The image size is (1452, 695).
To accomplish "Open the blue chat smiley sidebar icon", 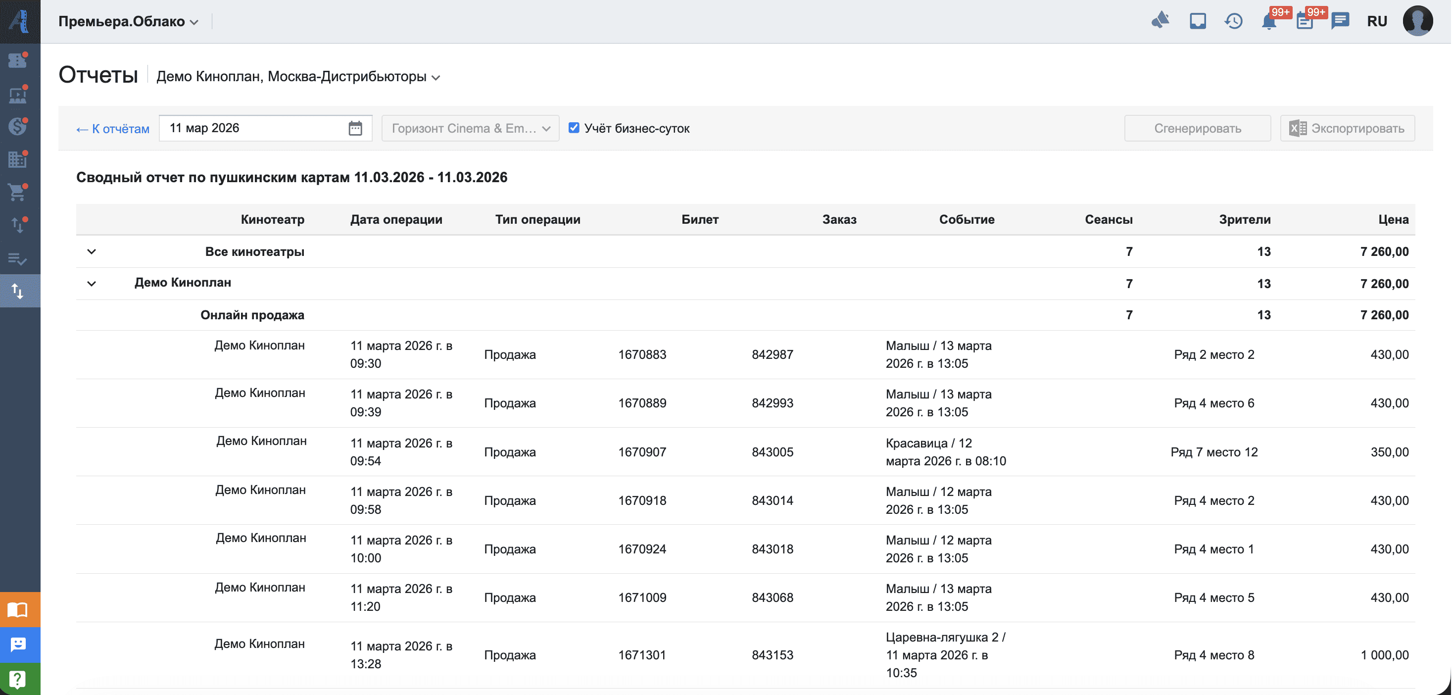I will (x=19, y=645).
